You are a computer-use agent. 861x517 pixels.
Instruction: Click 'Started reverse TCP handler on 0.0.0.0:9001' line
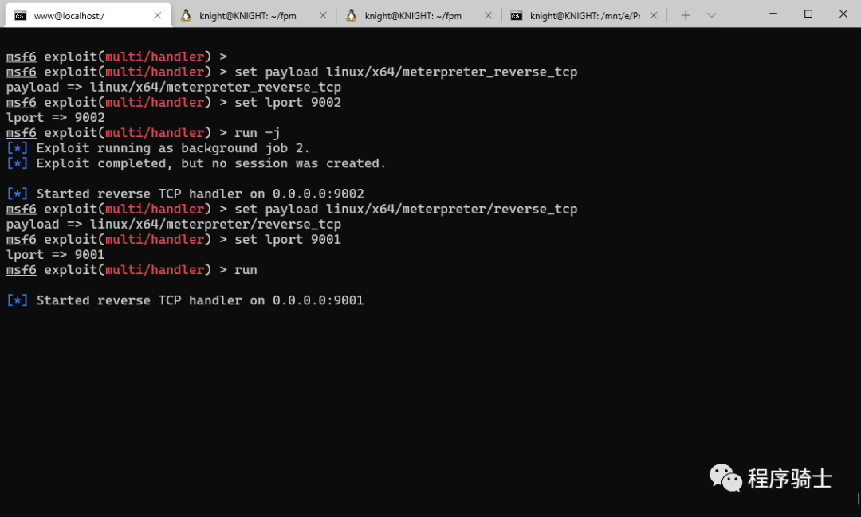(185, 300)
